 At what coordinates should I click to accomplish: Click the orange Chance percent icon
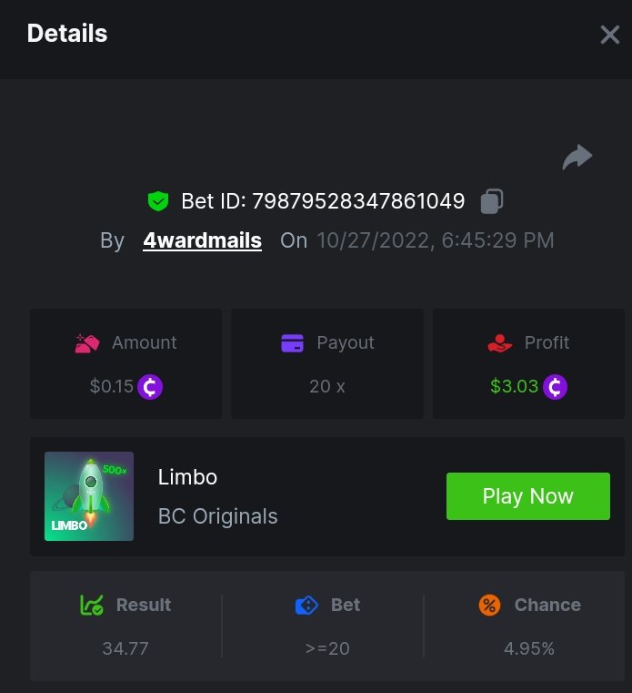489,605
